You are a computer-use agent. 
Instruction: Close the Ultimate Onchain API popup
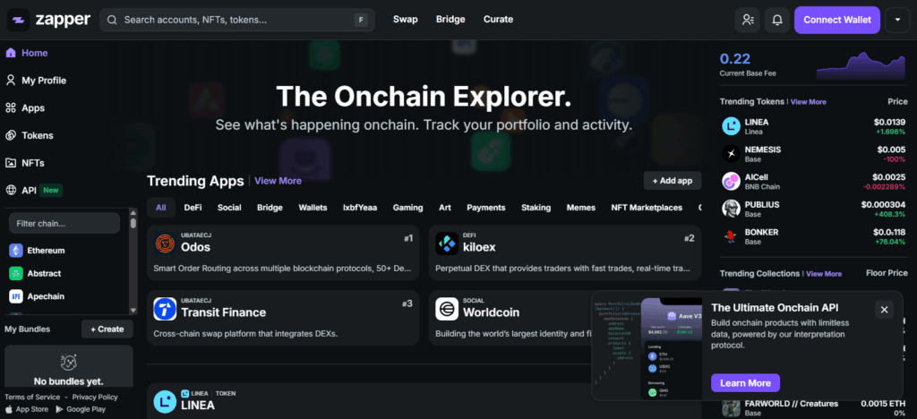(884, 310)
